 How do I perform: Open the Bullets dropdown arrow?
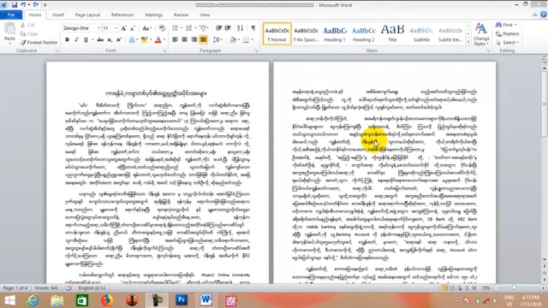click(181, 28)
